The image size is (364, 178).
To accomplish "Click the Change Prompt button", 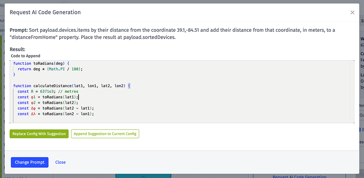I will click(30, 162).
